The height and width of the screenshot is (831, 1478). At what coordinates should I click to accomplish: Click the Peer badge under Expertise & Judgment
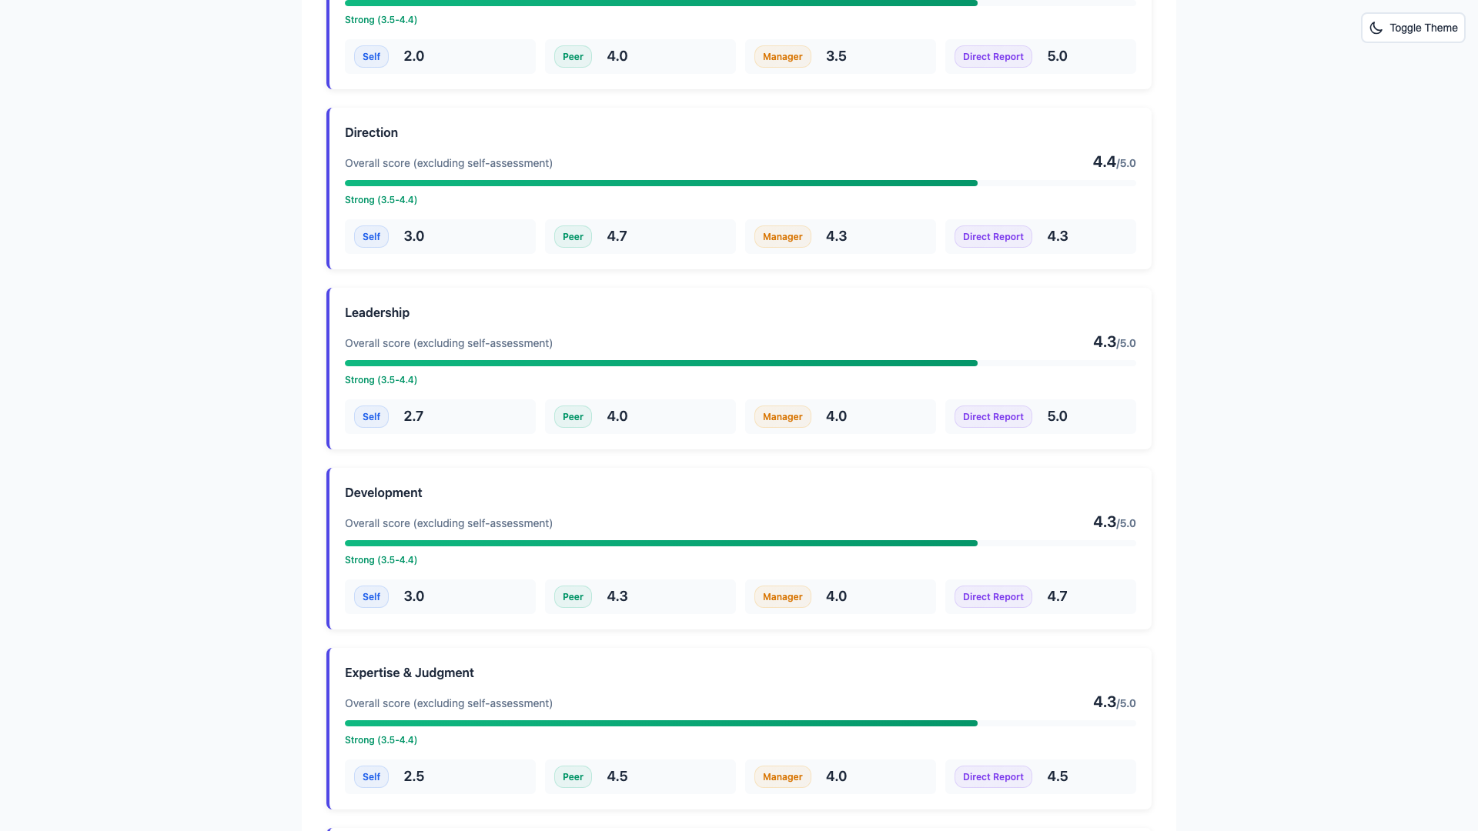[x=572, y=776]
